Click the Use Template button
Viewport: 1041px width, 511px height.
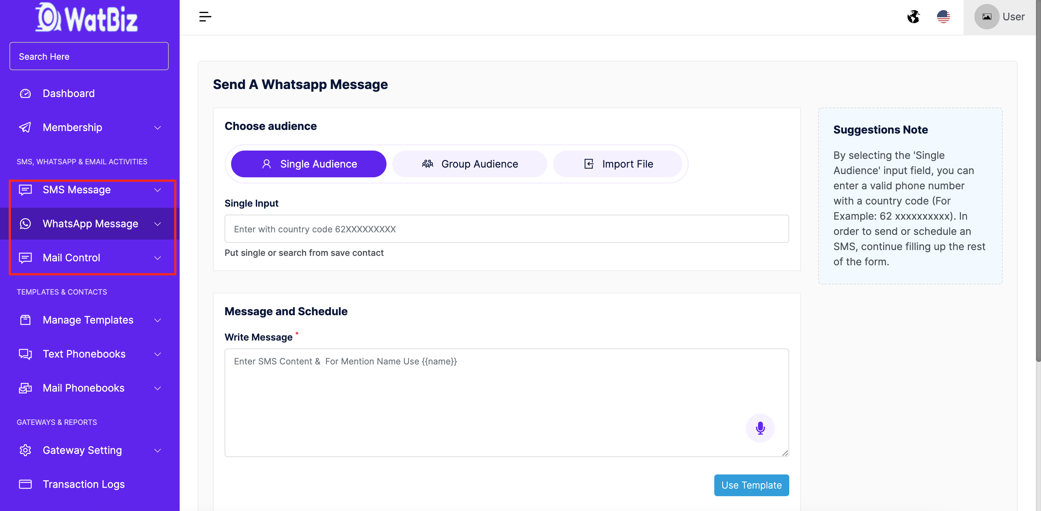point(751,485)
